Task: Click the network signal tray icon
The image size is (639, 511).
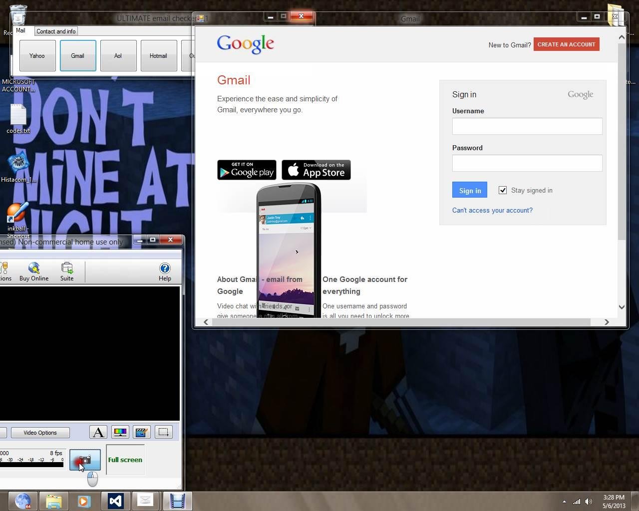Action: click(577, 502)
